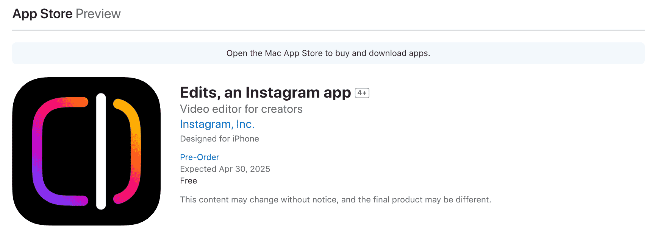Click the 'Video editor for creators' subtitle
Viewport: 655px width, 238px height.
[x=241, y=109]
